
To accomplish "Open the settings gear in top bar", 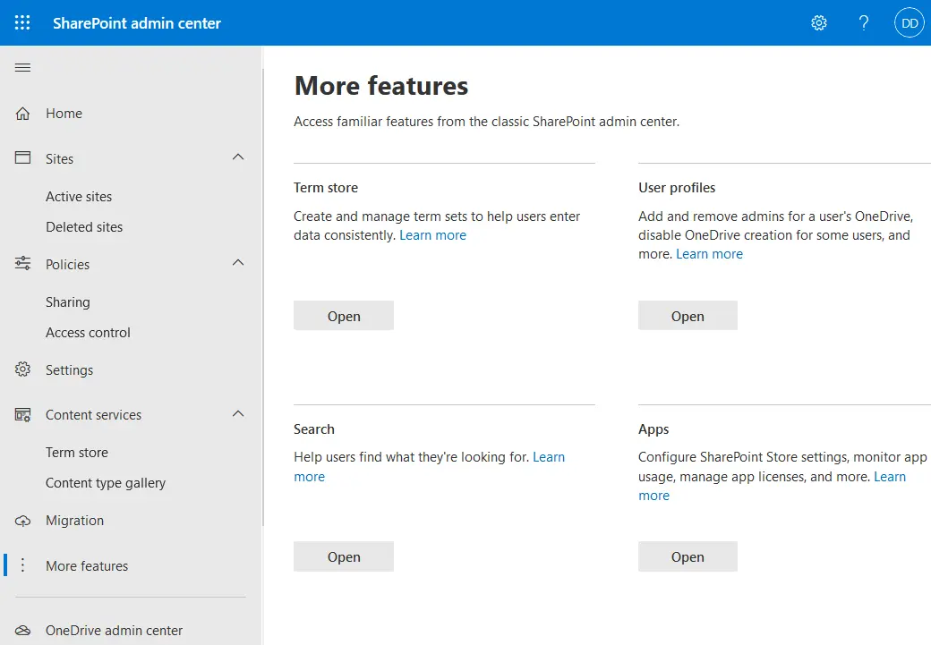I will pyautogui.click(x=819, y=22).
